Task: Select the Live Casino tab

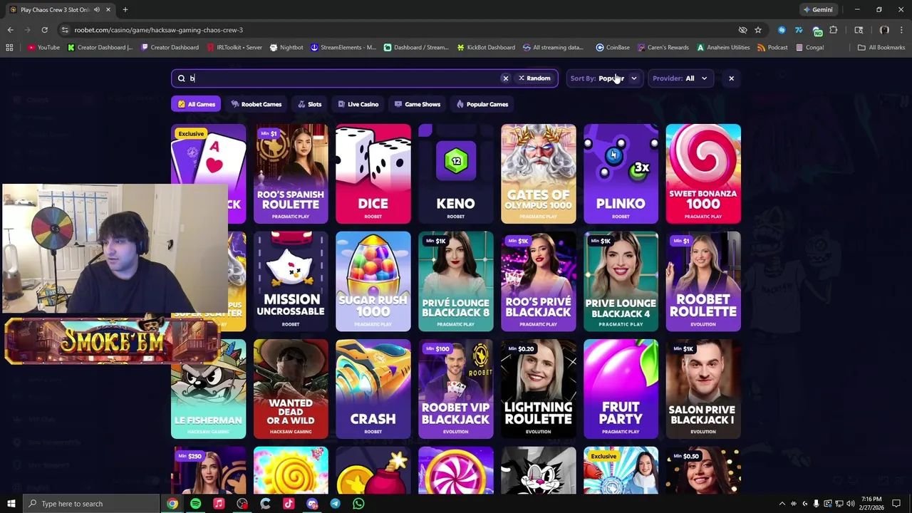Action: [358, 104]
